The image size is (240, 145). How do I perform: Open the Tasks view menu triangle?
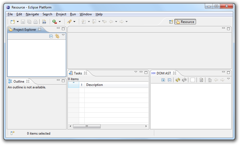136,72
